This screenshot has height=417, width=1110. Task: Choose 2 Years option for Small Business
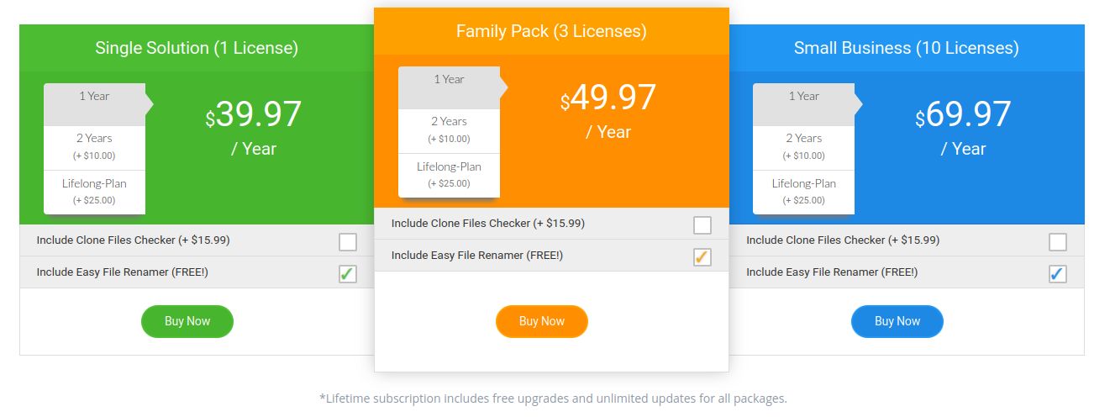(804, 148)
